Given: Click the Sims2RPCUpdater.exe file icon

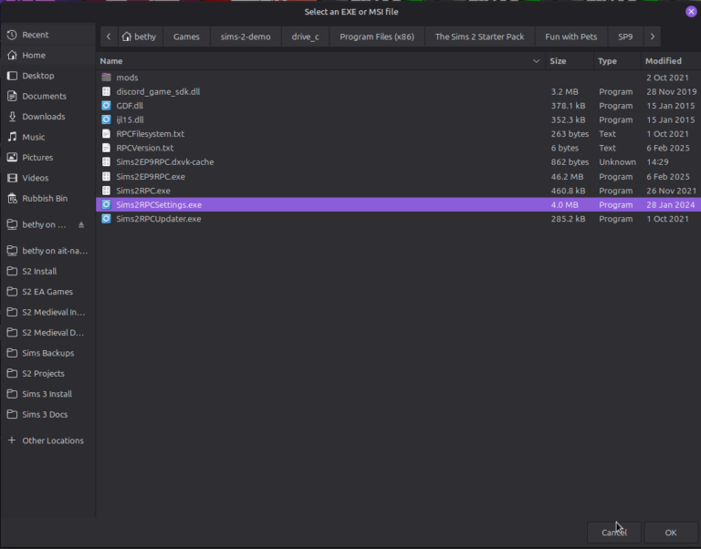Looking at the screenshot, I should tap(106, 219).
